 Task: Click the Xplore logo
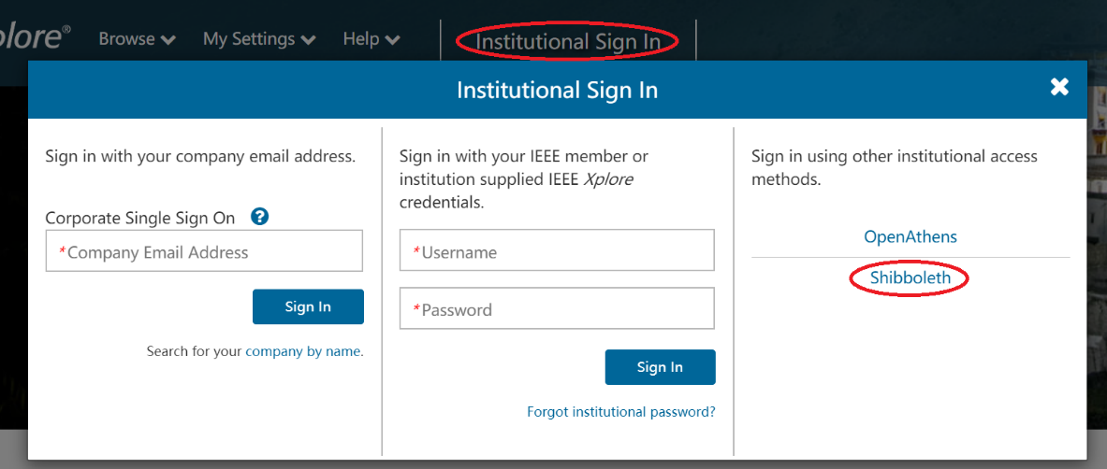click(34, 39)
